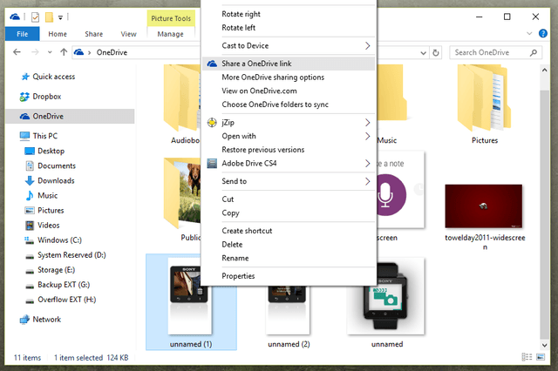
Task: Switch to the Home ribbon tab
Action: point(58,34)
